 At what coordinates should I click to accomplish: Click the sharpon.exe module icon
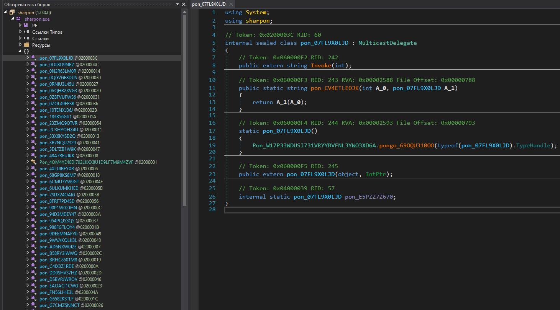(x=19, y=19)
